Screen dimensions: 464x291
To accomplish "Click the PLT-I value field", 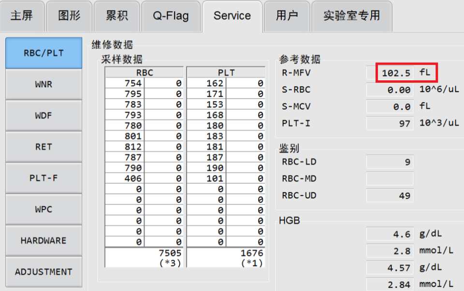I will (390, 123).
